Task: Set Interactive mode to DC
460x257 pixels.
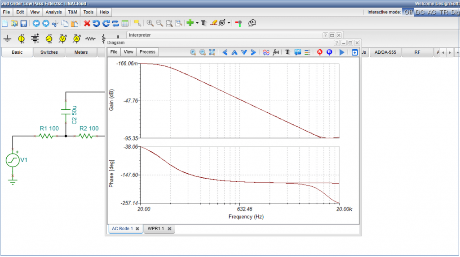Action: [420, 12]
